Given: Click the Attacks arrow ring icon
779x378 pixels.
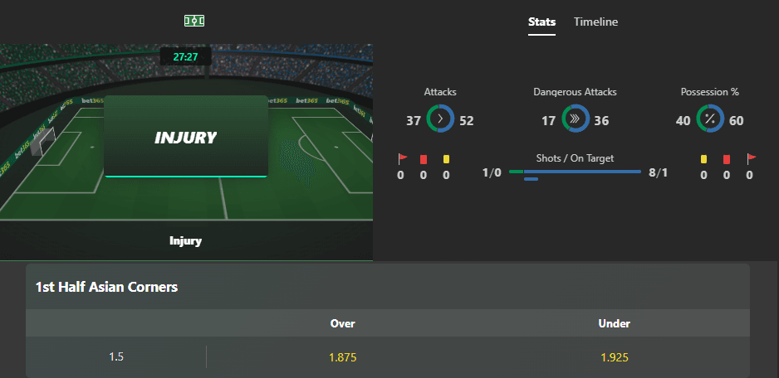Looking at the screenshot, I should tap(440, 119).
